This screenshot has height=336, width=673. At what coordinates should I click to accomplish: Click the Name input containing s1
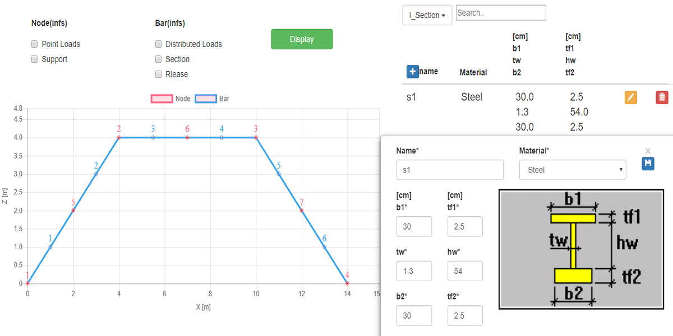[x=449, y=170]
